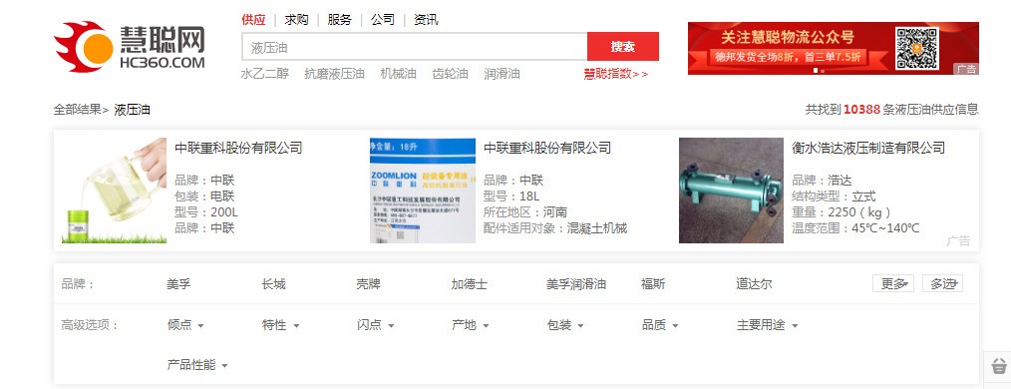The height and width of the screenshot is (389, 1011).
Task: Open 衡水浩达液压制造有限公司 listing title
Action: coord(868,148)
